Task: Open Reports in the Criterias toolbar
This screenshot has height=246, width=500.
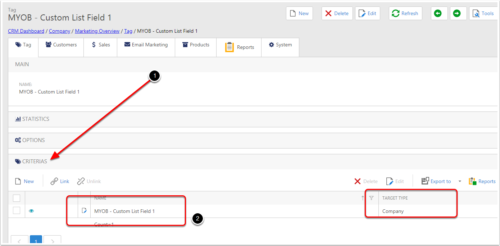Action: tap(482, 181)
